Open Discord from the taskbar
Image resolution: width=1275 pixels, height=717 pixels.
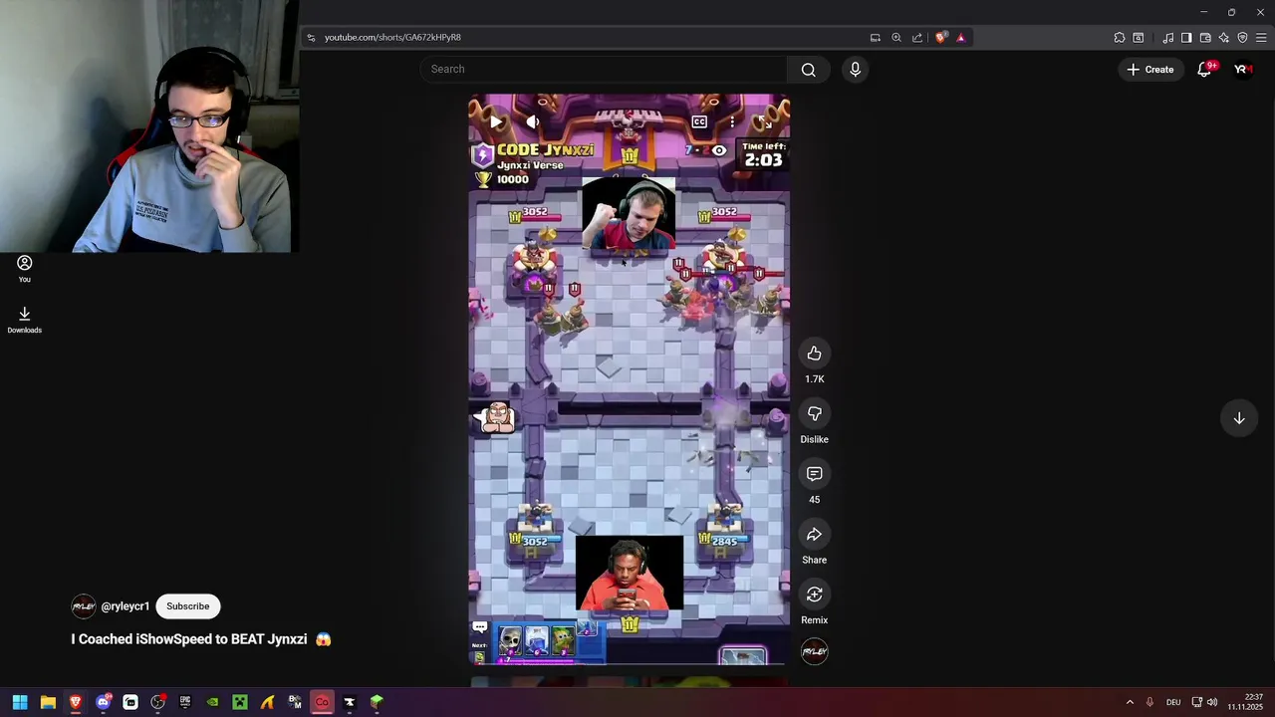(x=103, y=702)
